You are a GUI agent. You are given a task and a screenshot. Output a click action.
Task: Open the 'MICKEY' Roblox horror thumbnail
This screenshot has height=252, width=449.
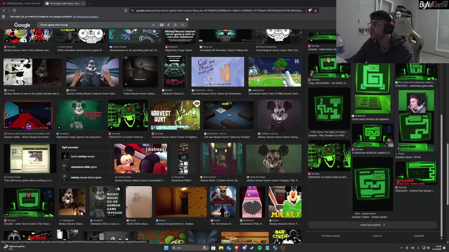click(x=285, y=202)
